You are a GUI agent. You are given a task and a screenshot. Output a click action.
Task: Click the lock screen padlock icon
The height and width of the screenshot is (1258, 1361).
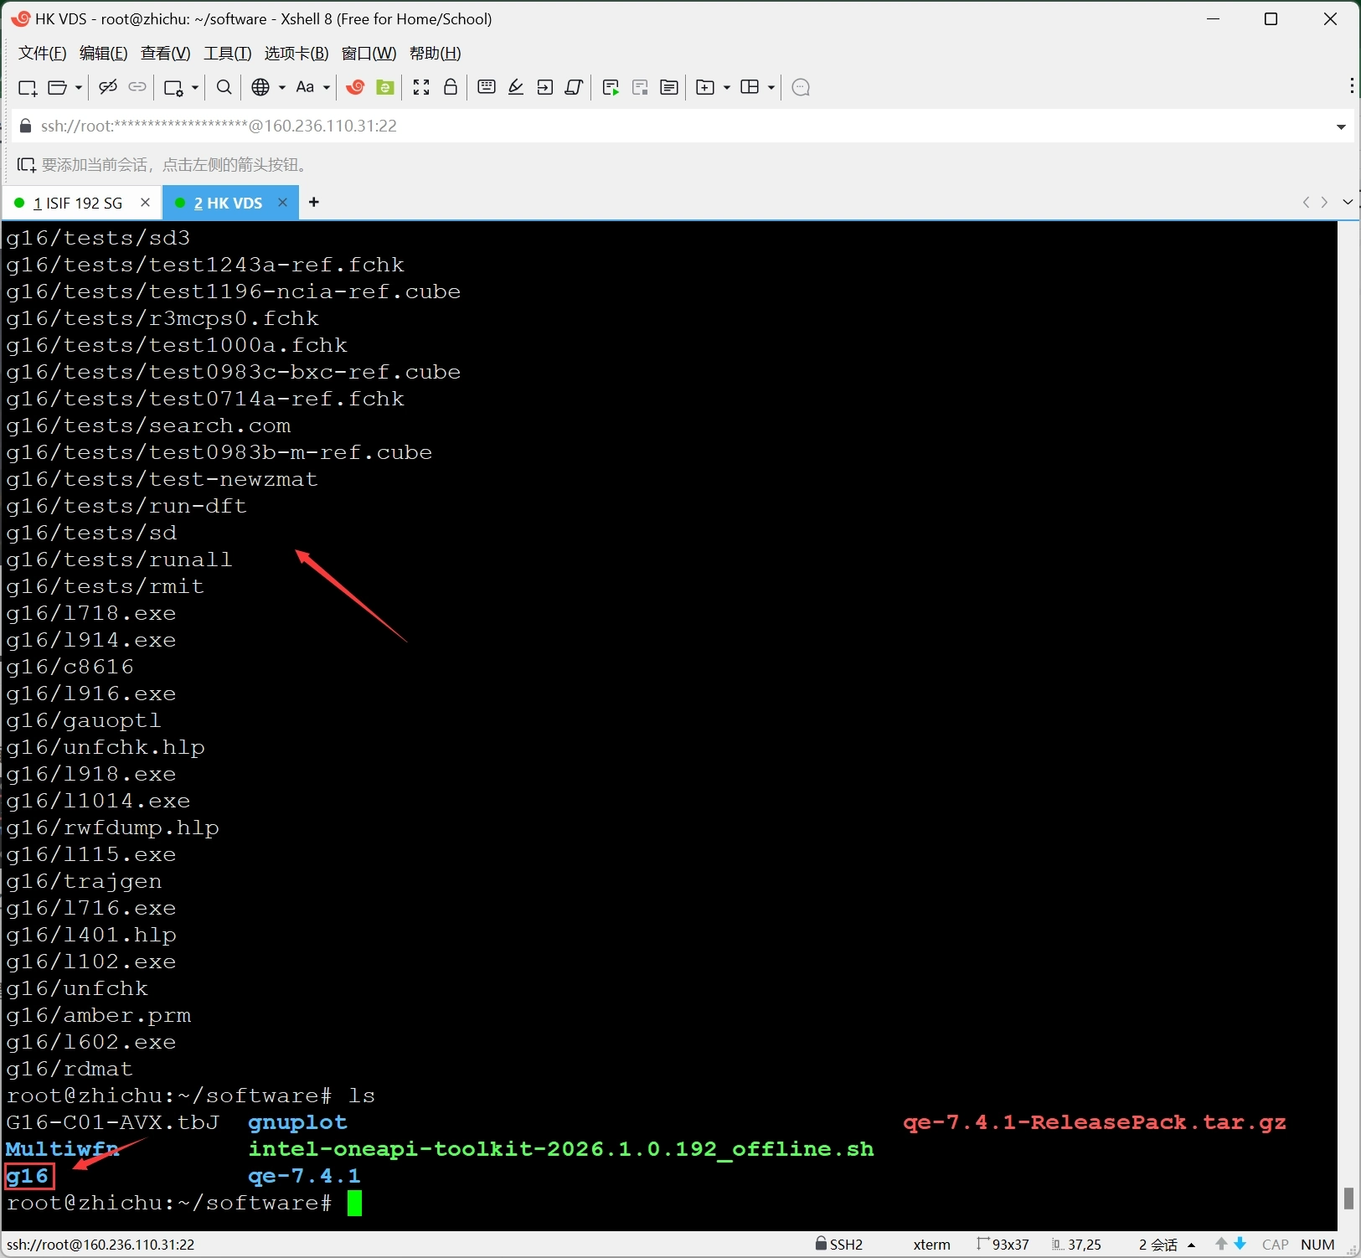[451, 86]
